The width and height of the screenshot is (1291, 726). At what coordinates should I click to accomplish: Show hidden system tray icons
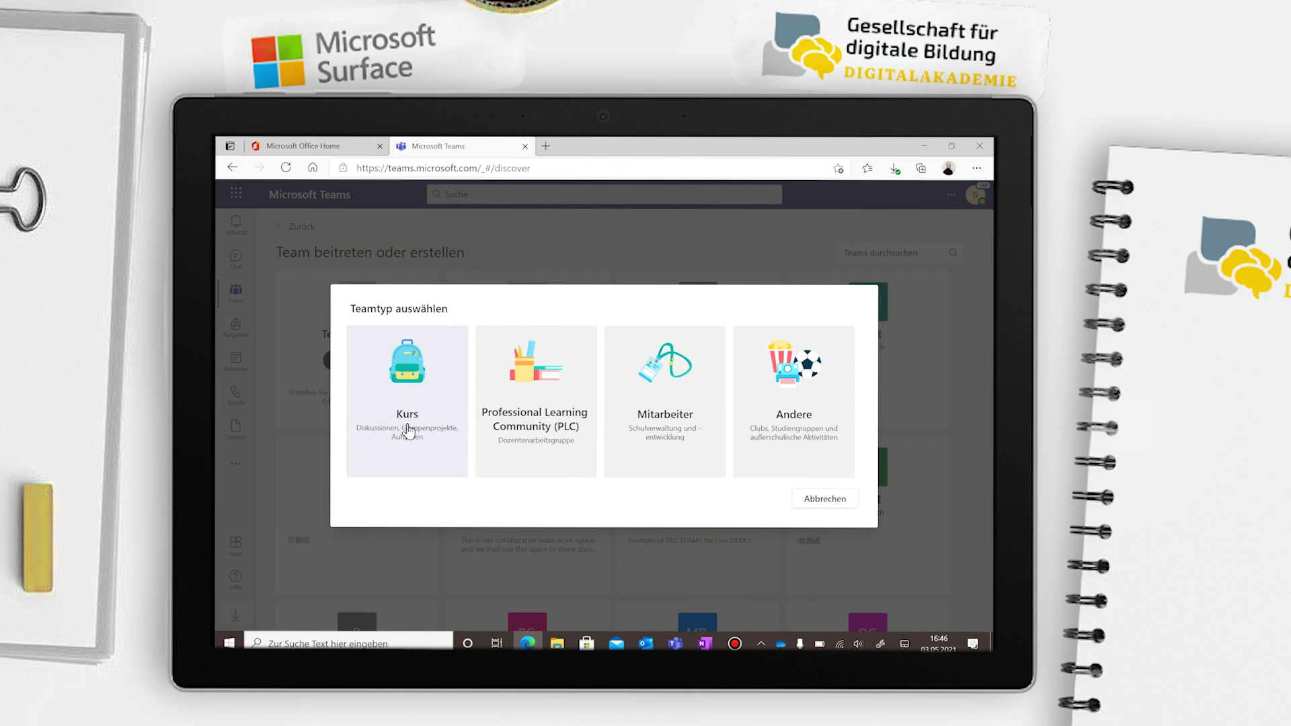coord(761,643)
